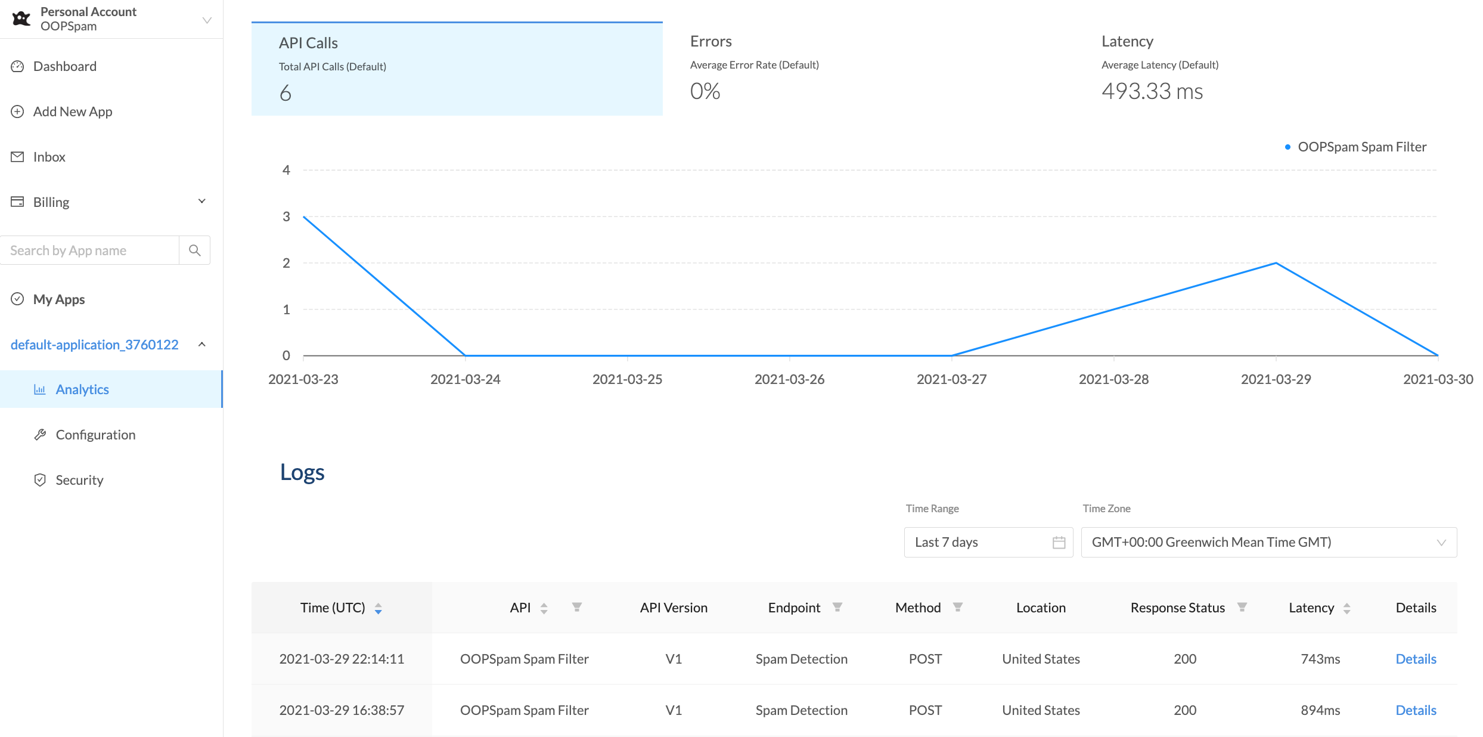1483x737 pixels.
Task: Open the Last 7 days time range picker
Action: [x=988, y=542]
